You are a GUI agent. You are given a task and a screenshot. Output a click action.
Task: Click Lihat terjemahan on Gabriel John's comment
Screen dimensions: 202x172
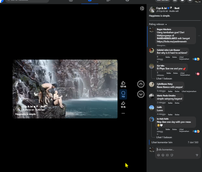pyautogui.click(x=184, y=58)
